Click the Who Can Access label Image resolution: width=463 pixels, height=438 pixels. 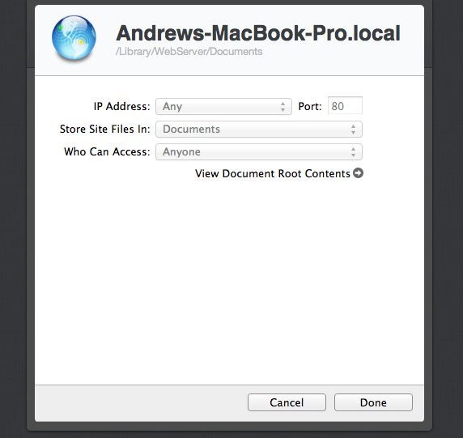tap(107, 152)
